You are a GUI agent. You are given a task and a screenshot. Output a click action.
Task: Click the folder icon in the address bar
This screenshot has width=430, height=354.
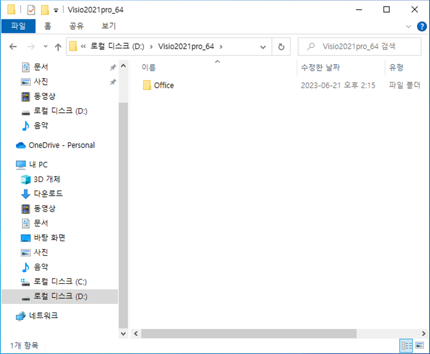(73, 46)
